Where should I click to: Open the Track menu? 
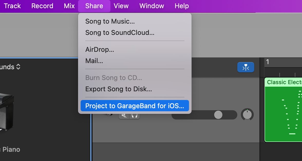pos(12,6)
